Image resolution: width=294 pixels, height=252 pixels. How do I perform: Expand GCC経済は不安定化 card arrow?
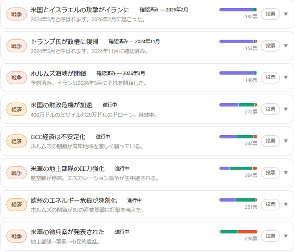click(286, 141)
